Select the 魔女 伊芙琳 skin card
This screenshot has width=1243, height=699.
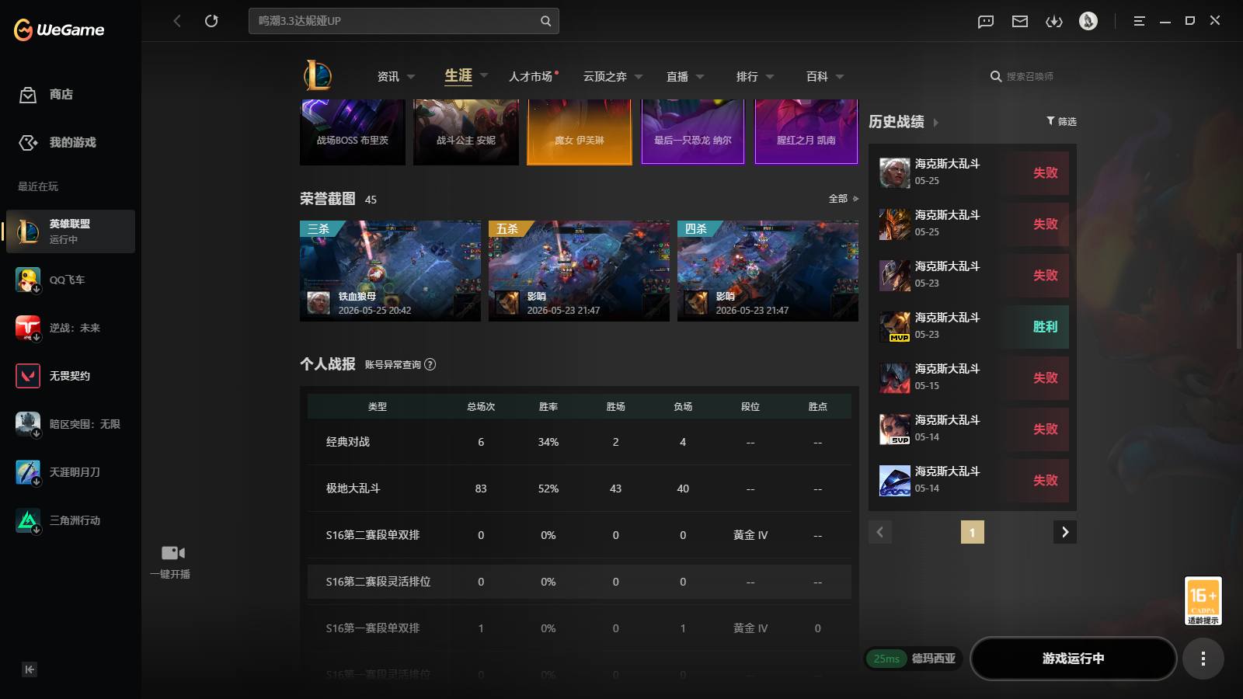[580, 132]
